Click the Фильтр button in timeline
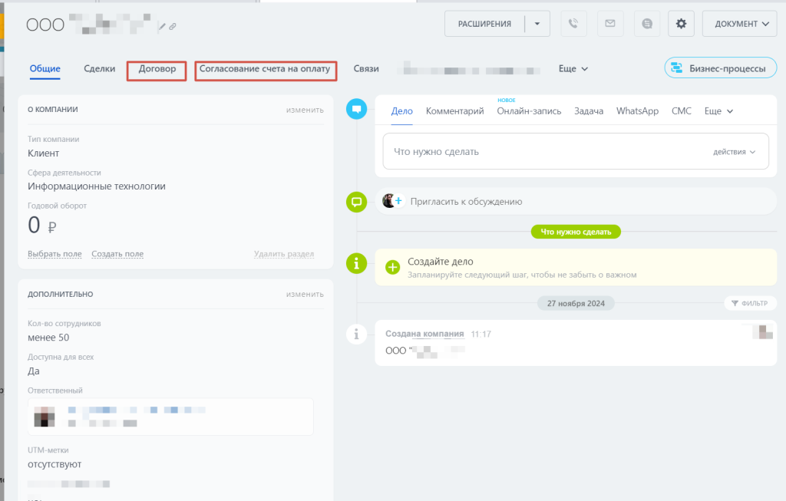 point(748,303)
